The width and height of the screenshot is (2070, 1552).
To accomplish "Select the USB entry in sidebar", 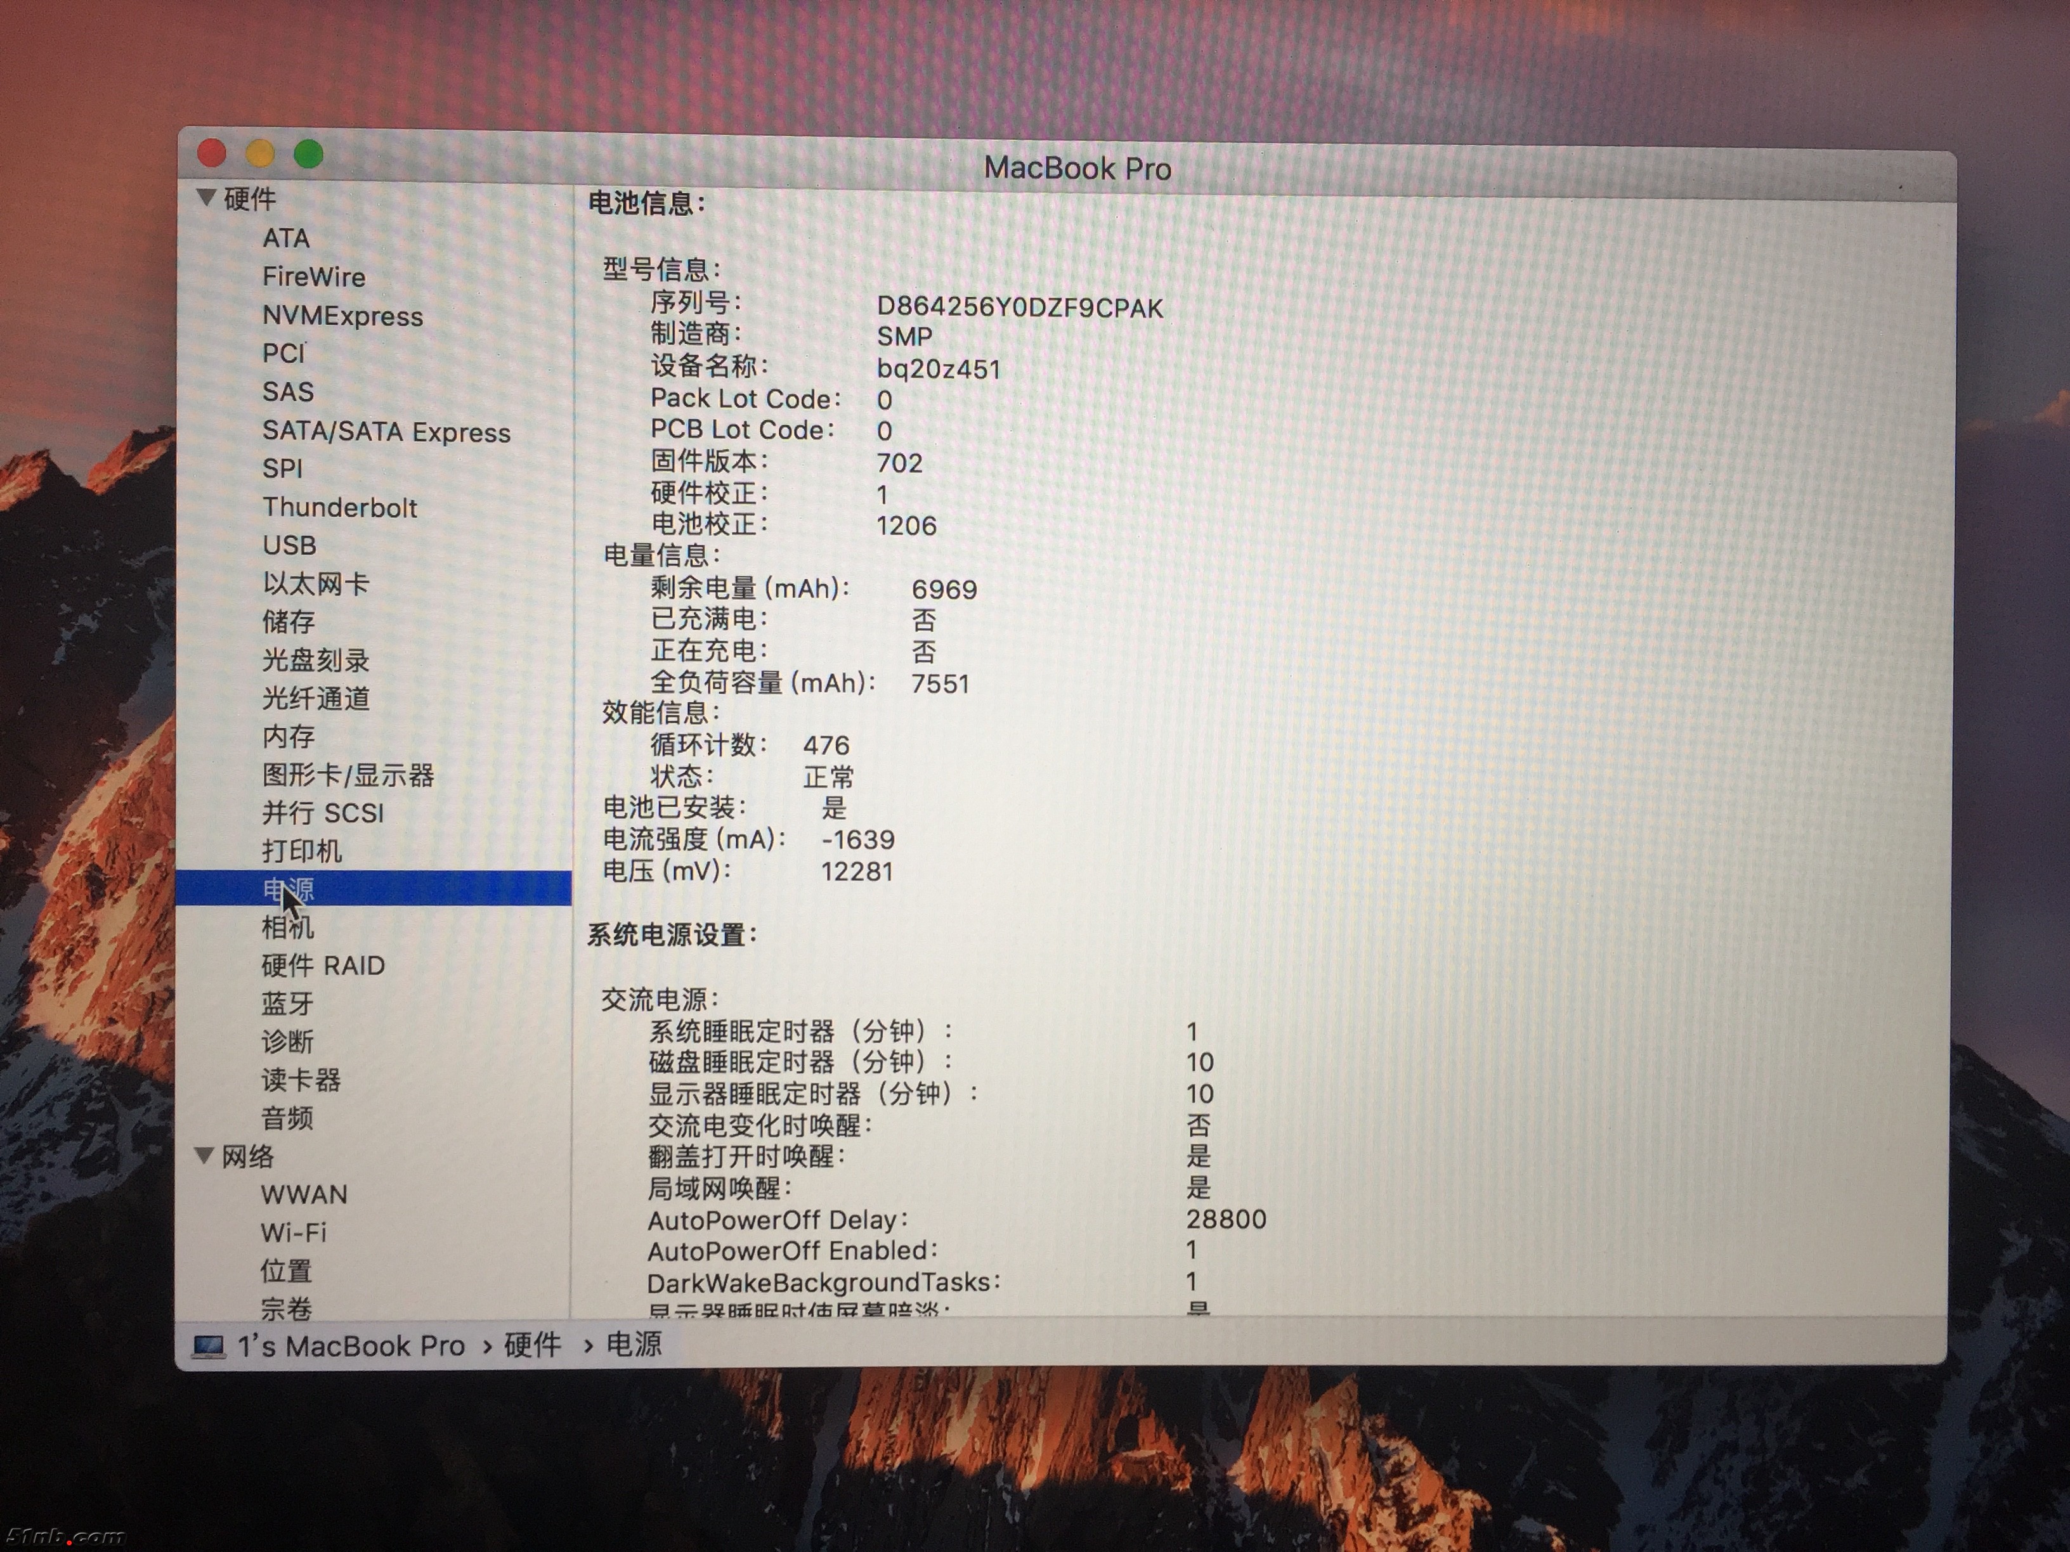I will (289, 545).
